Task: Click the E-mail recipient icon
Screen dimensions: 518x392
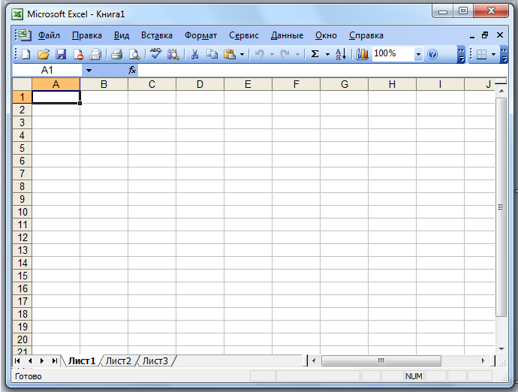Action: pyautogui.click(x=96, y=54)
